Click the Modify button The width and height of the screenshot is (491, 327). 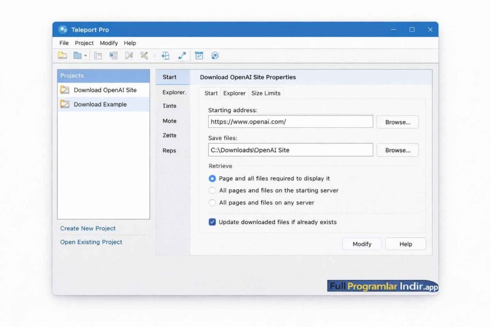tap(362, 244)
